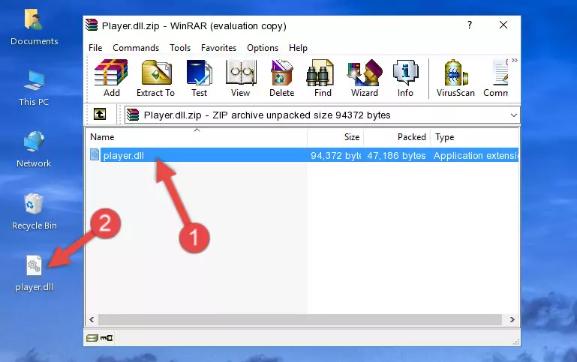Sort by the Name column header
The height and width of the screenshot is (362, 577).
[197, 137]
